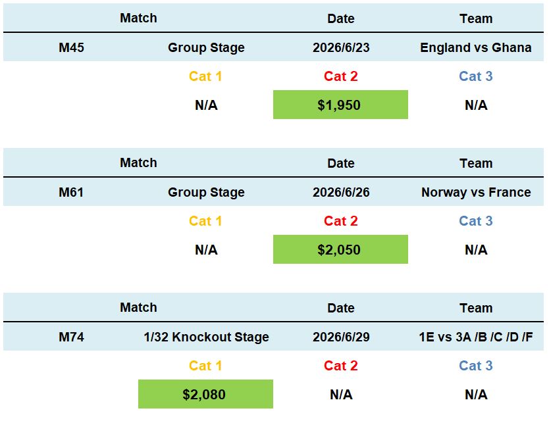Click the yellow Cat 1 label above $2,080
This screenshot has width=549, height=446.
click(205, 366)
